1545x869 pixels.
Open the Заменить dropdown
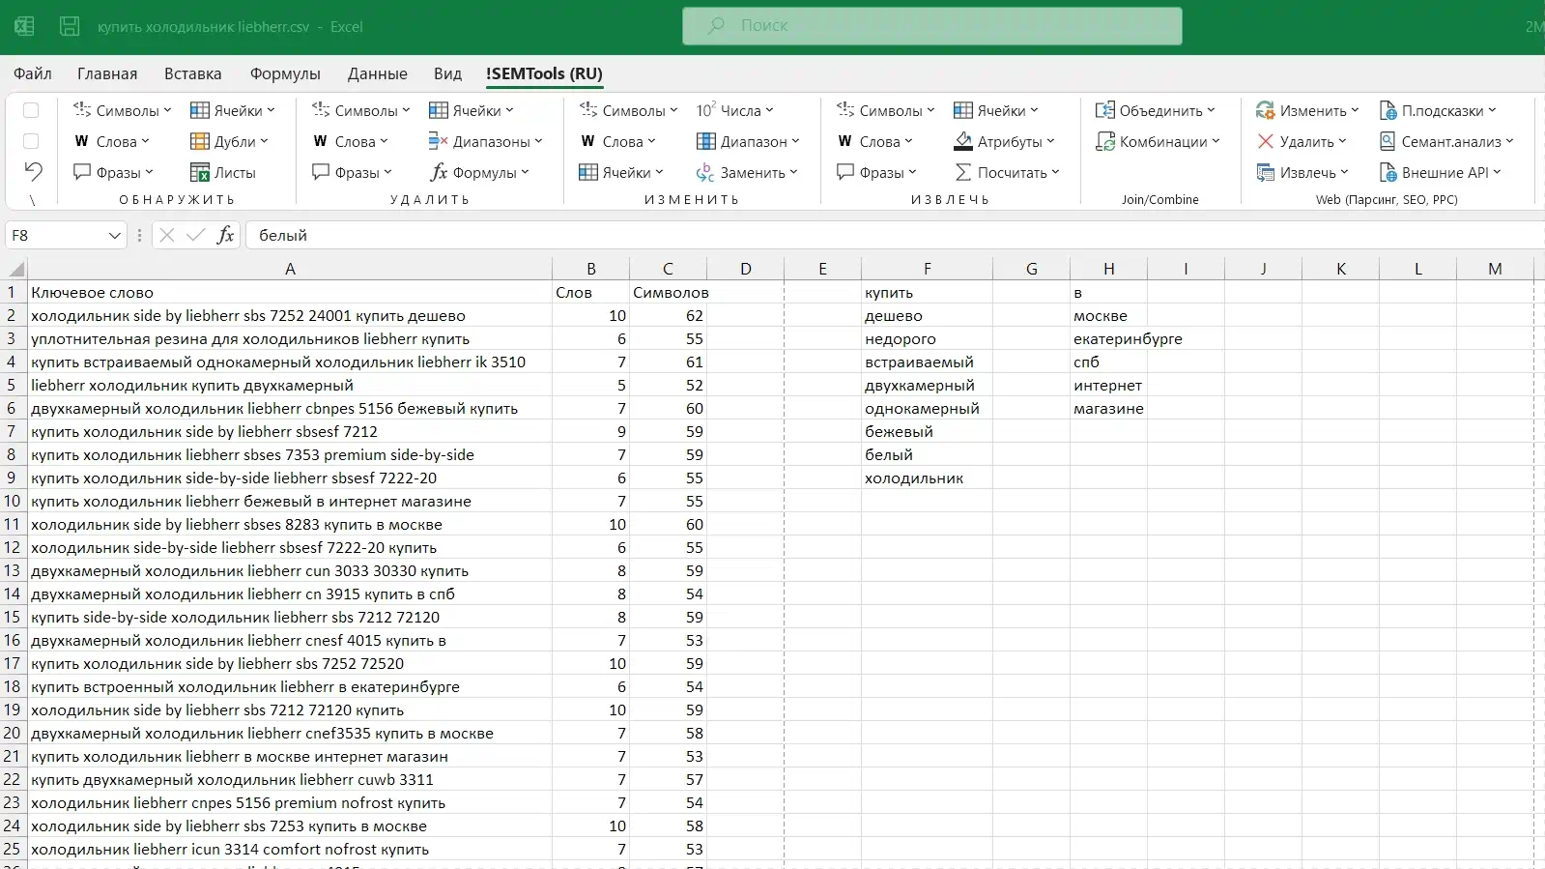[748, 172]
